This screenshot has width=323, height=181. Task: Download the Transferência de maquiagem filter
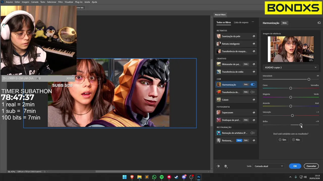click(x=254, y=51)
